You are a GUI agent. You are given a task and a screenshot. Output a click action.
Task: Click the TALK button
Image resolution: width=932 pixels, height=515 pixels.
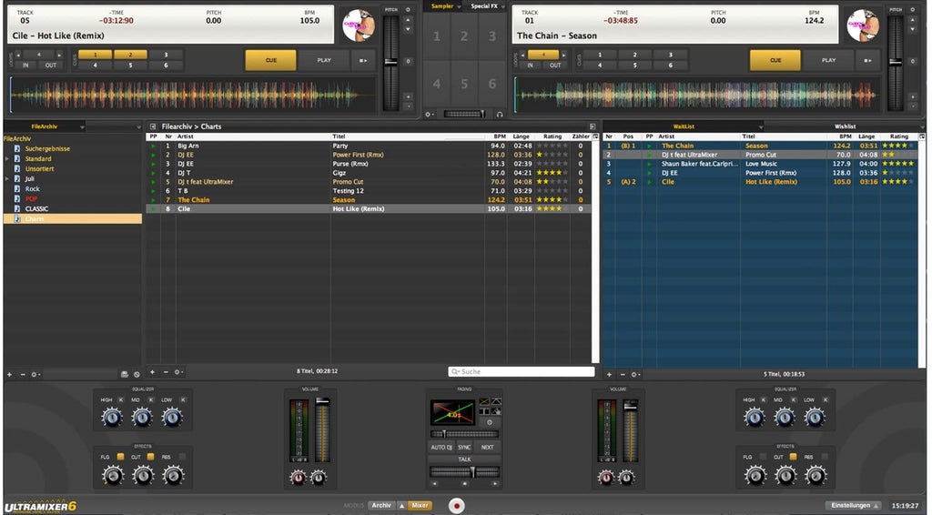464,459
